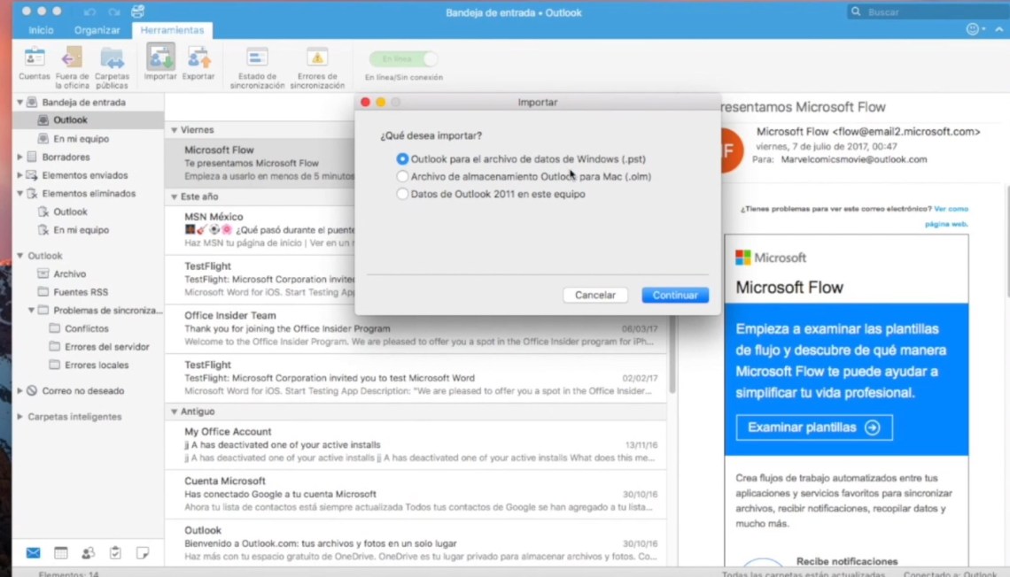Open Estado de sincronización

(257, 60)
